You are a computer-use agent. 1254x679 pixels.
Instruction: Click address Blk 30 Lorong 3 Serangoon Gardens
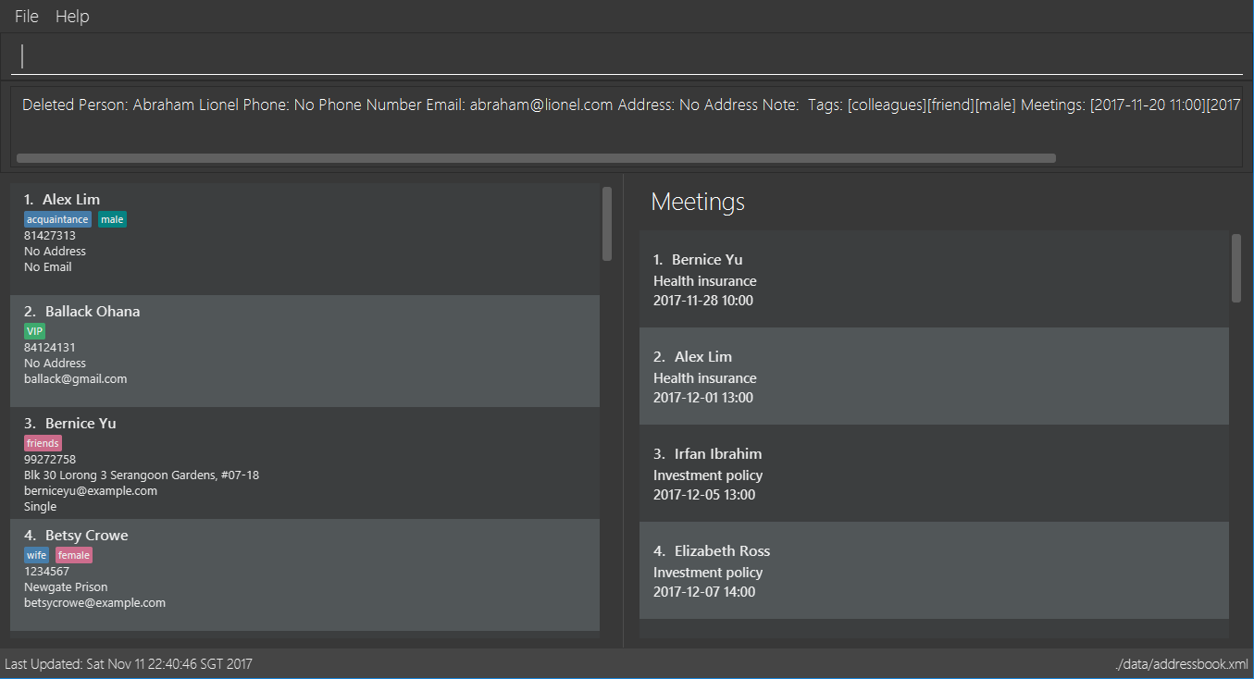coord(142,475)
